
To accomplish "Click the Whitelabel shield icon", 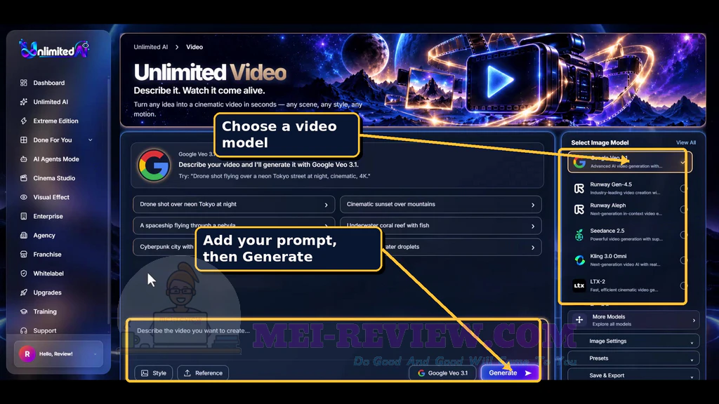I will coord(24,274).
